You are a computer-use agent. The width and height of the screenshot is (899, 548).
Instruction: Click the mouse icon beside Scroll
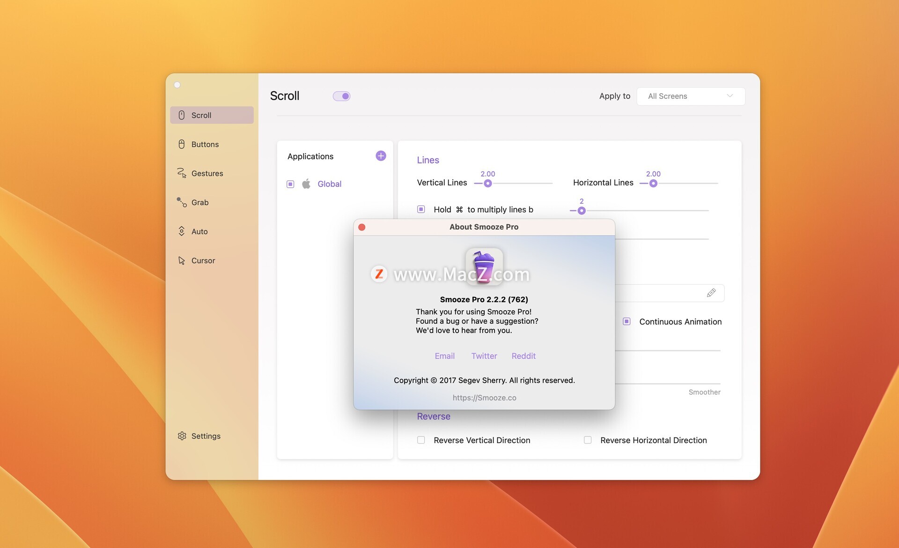click(x=182, y=115)
